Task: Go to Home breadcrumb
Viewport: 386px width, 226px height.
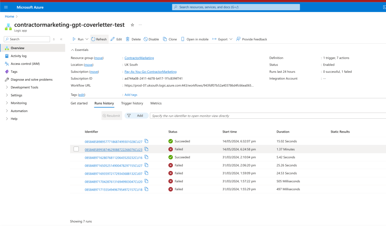Action: 9,17
